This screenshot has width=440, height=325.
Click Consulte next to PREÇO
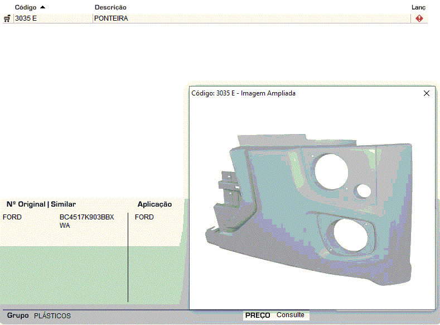[x=291, y=315]
